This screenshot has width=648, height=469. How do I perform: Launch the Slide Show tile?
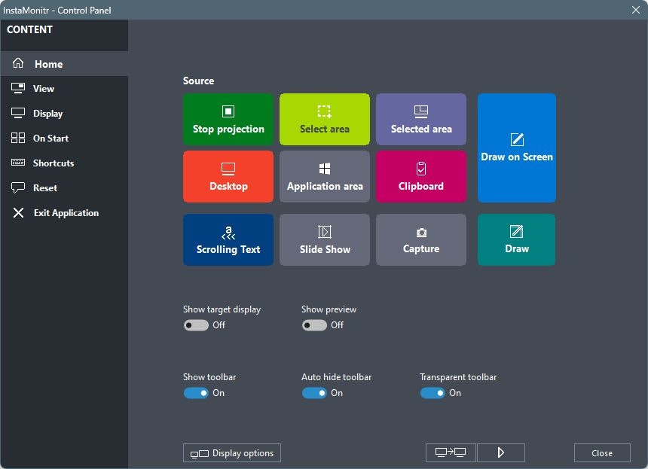pos(325,240)
